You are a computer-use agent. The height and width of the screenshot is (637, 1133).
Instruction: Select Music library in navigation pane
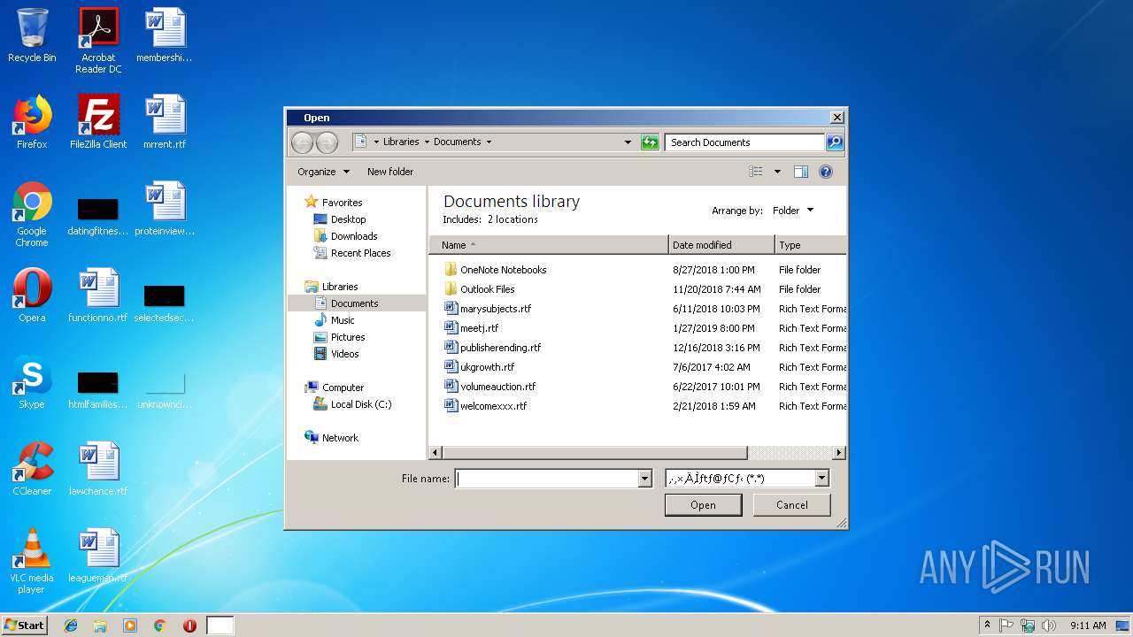point(343,320)
